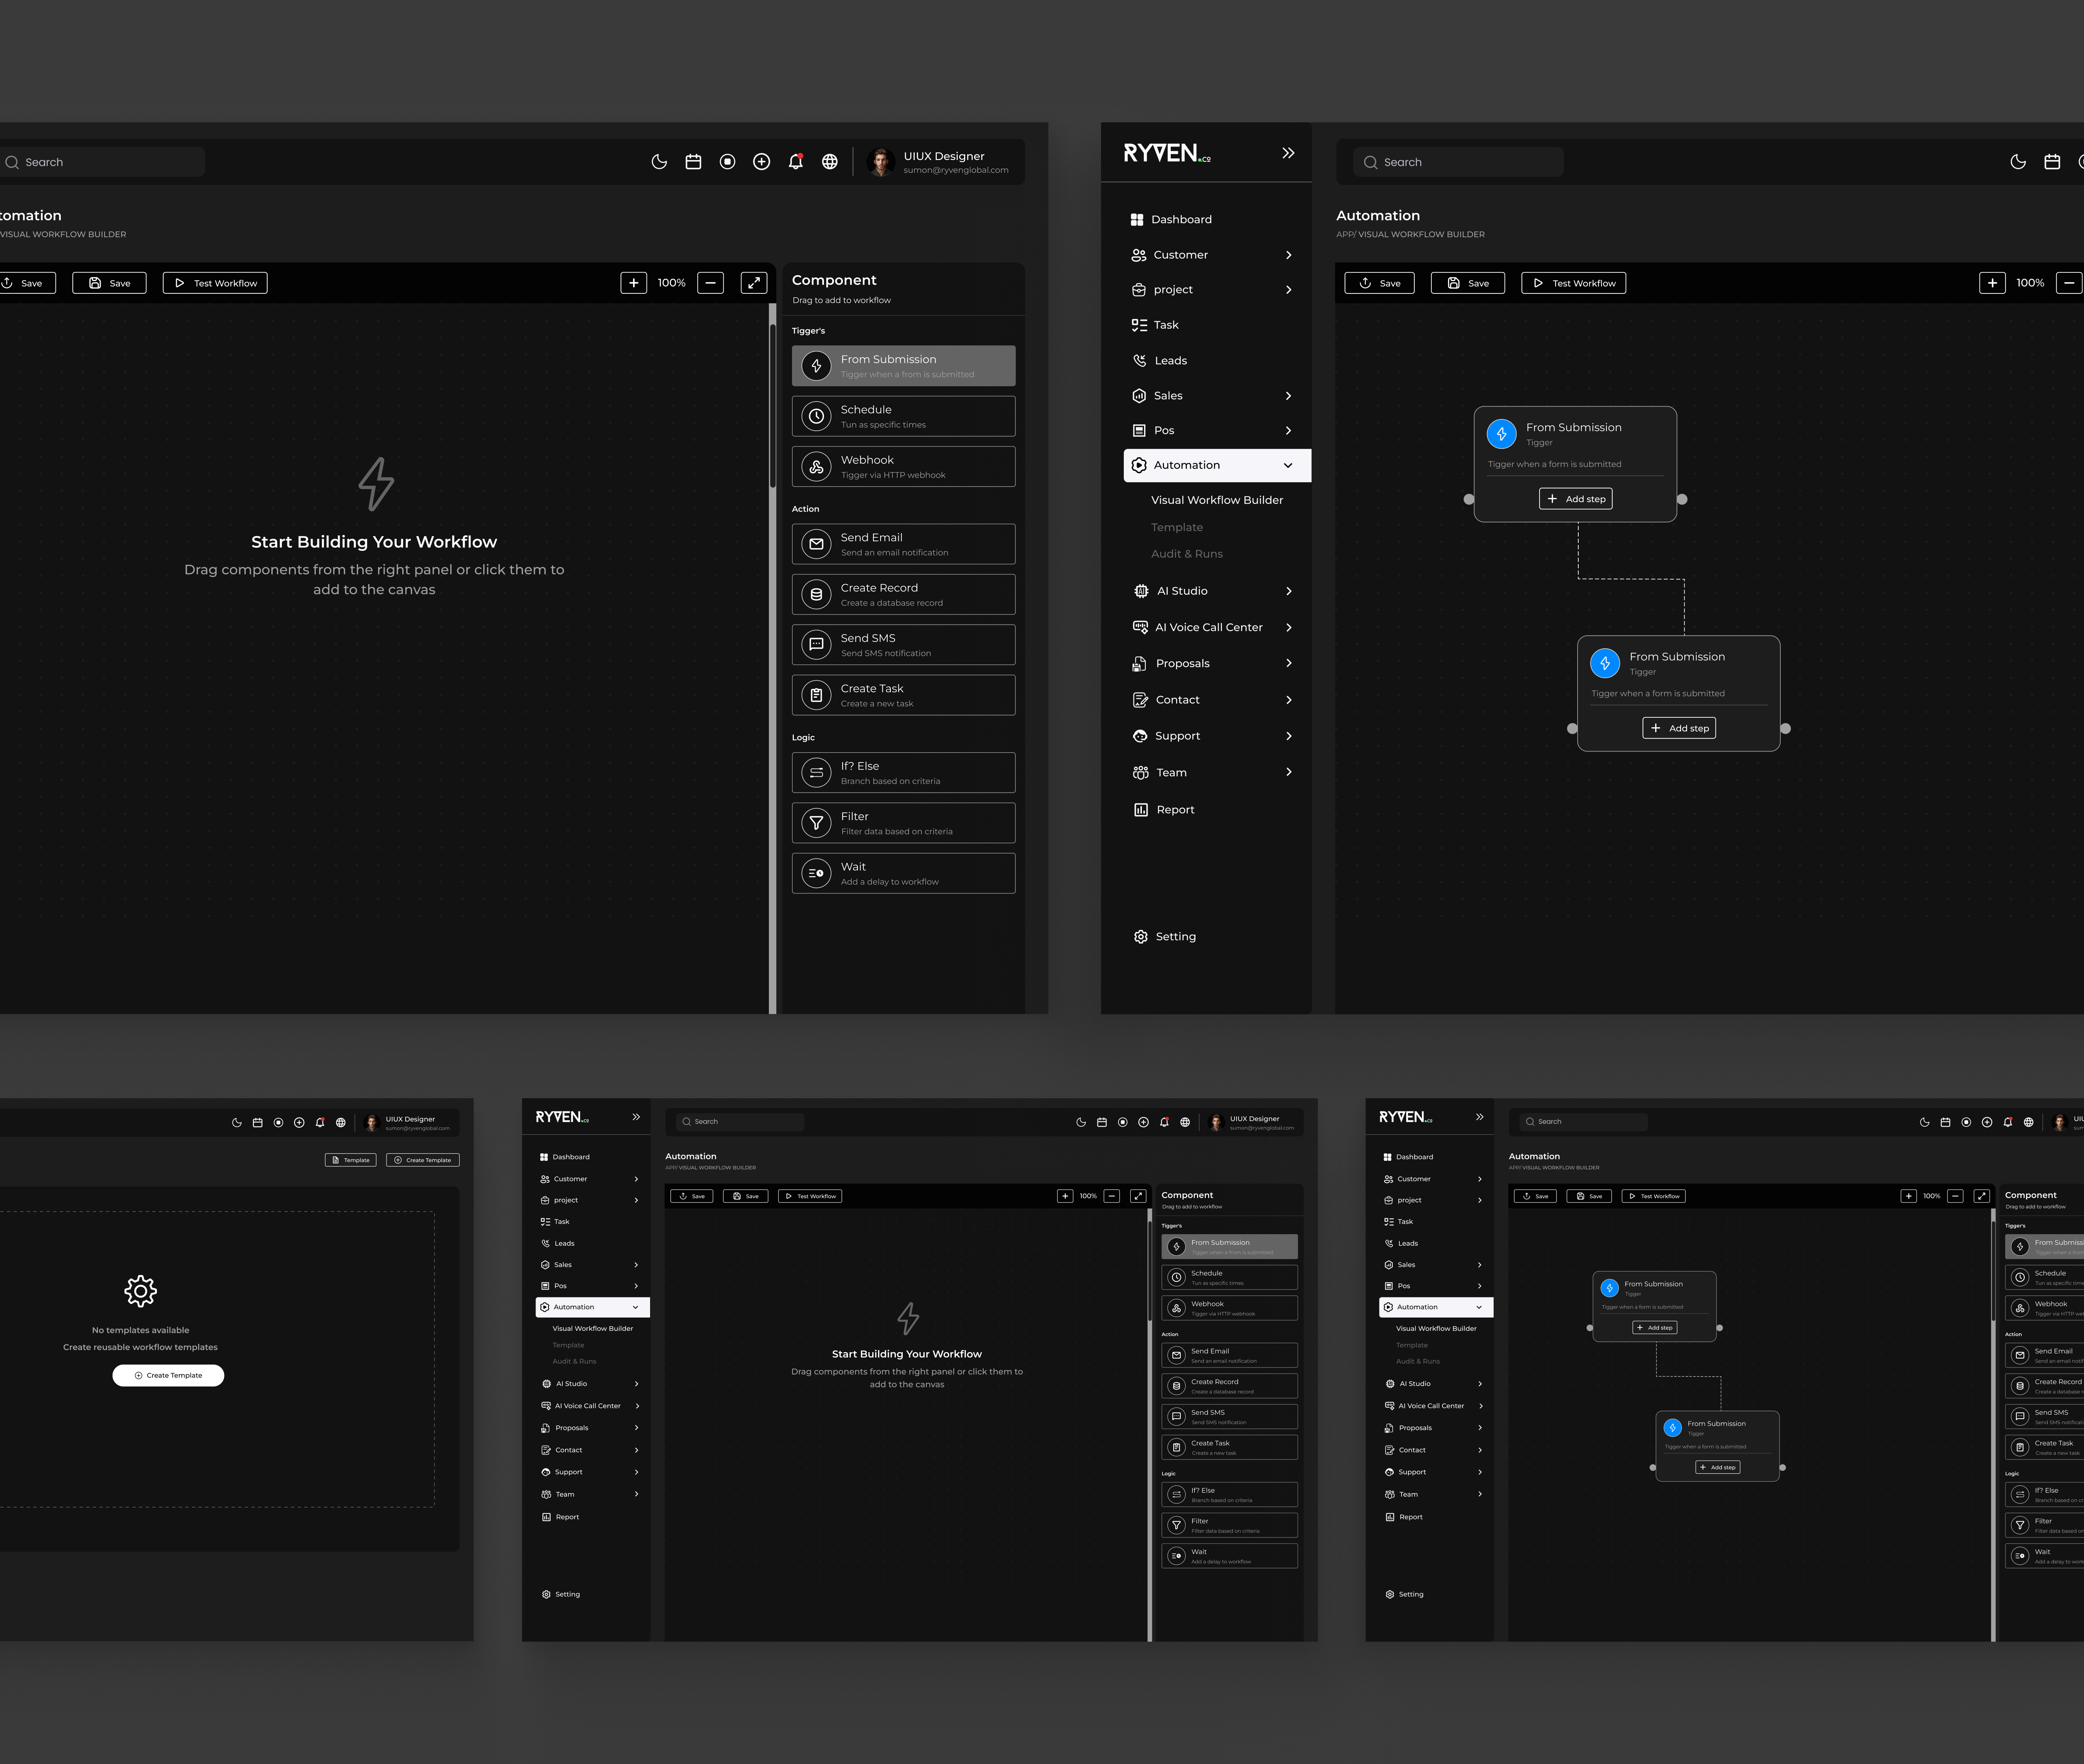Image resolution: width=2084 pixels, height=1764 pixels.
Task: Open notifications bell in top-left screen header
Action: pyautogui.click(x=796, y=162)
